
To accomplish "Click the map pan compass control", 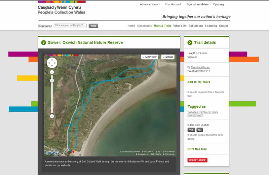I will 52,63.
